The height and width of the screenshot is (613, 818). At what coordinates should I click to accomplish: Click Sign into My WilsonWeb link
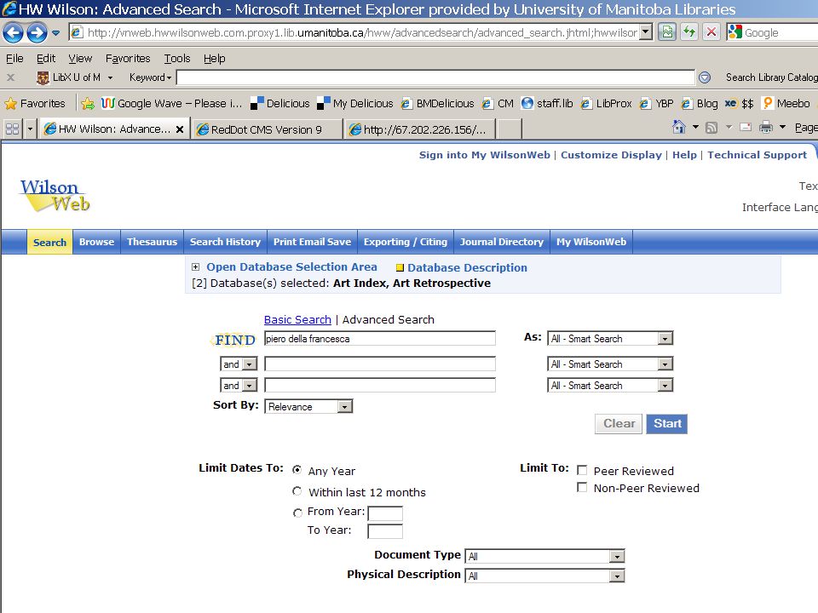click(x=484, y=155)
